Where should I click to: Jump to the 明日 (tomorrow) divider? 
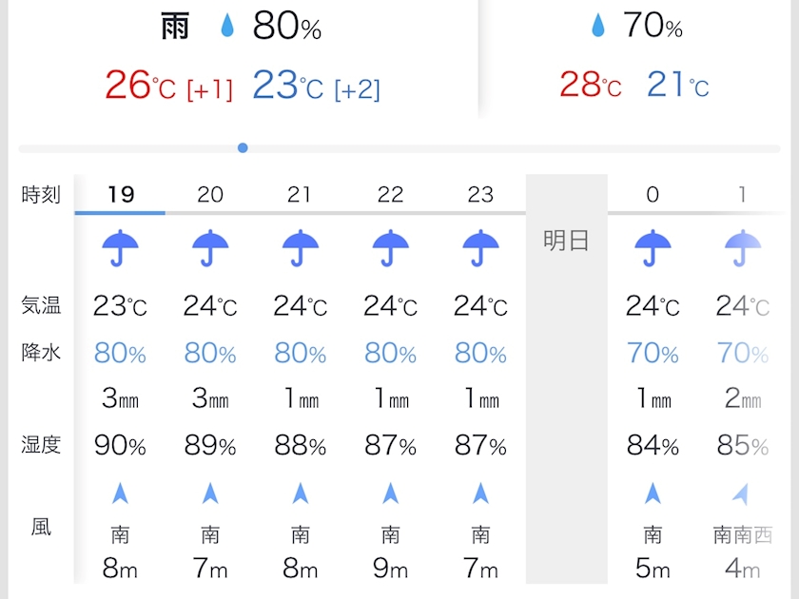(x=566, y=241)
